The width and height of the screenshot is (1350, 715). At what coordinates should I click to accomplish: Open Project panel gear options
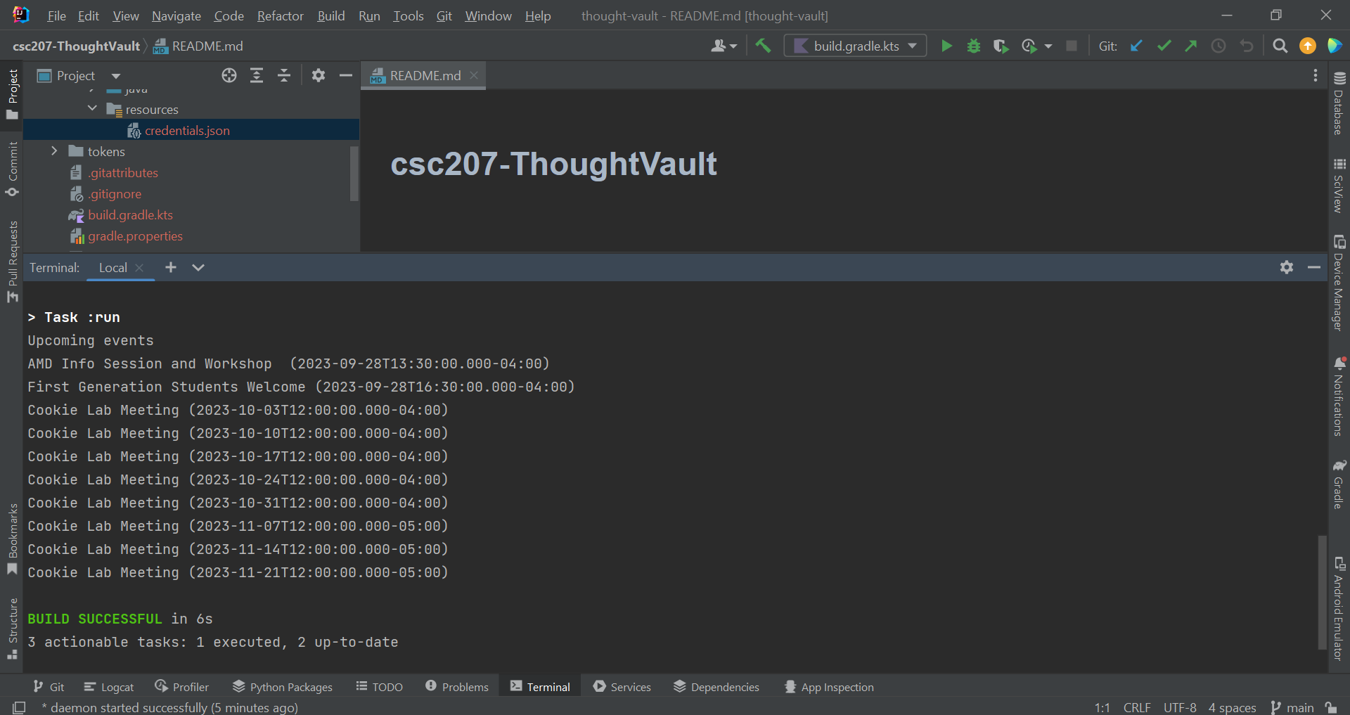point(319,75)
